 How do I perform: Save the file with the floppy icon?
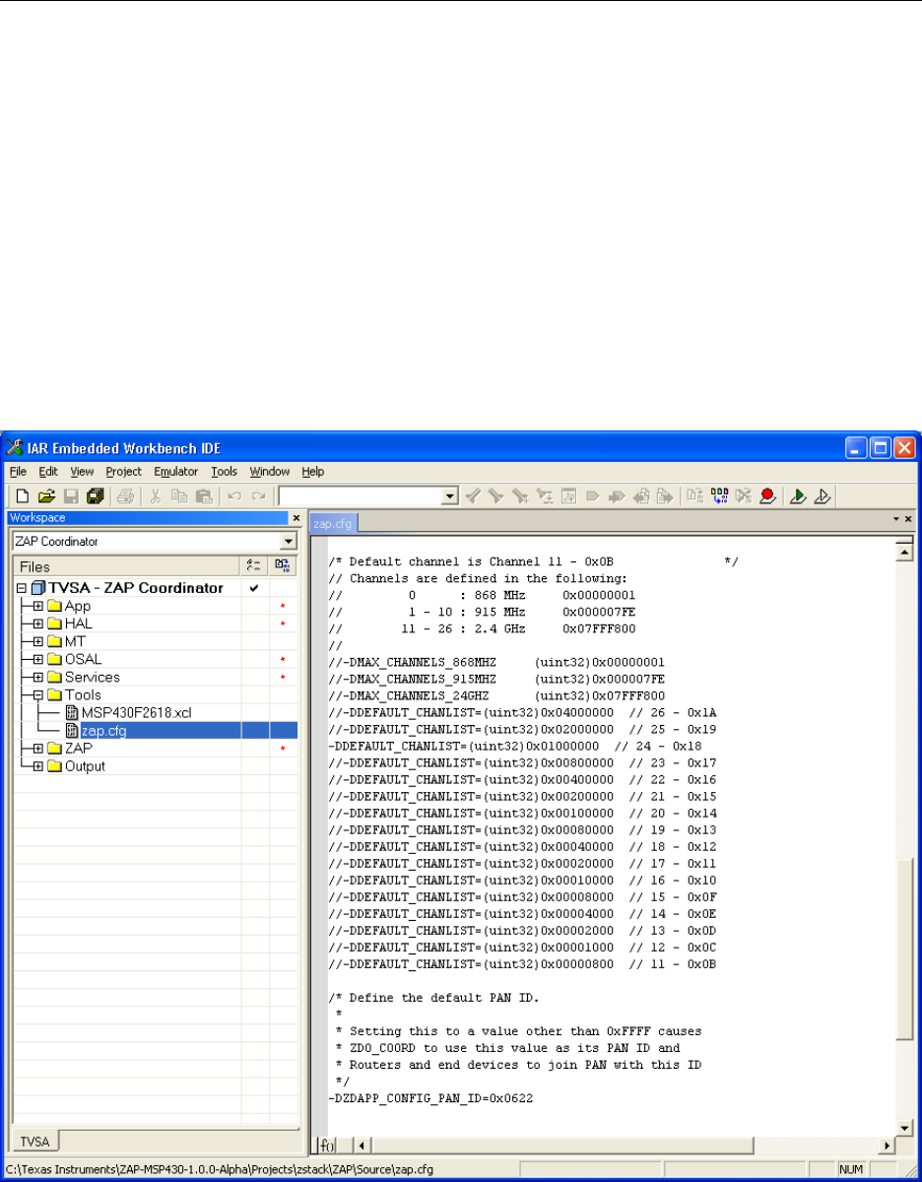pos(71,496)
